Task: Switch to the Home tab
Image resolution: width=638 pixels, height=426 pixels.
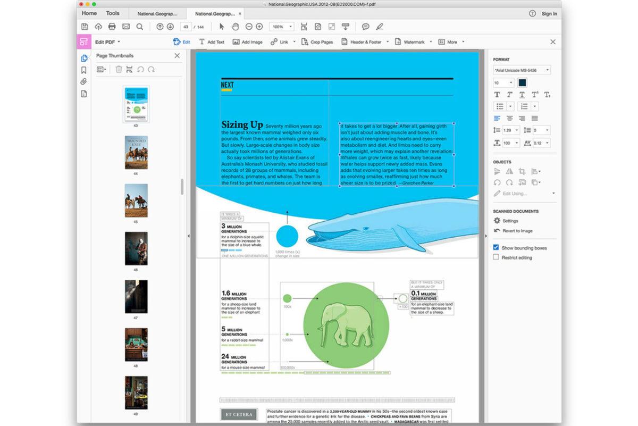Action: pyautogui.click(x=89, y=13)
